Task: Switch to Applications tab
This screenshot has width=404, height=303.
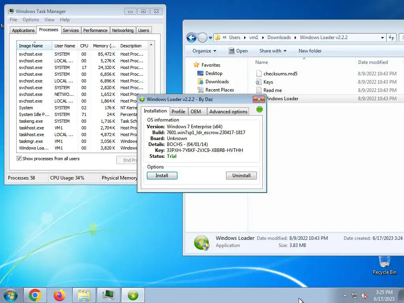Action: coord(23,30)
